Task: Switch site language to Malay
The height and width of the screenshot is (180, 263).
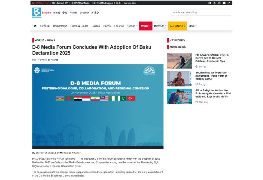Action: [57, 13]
